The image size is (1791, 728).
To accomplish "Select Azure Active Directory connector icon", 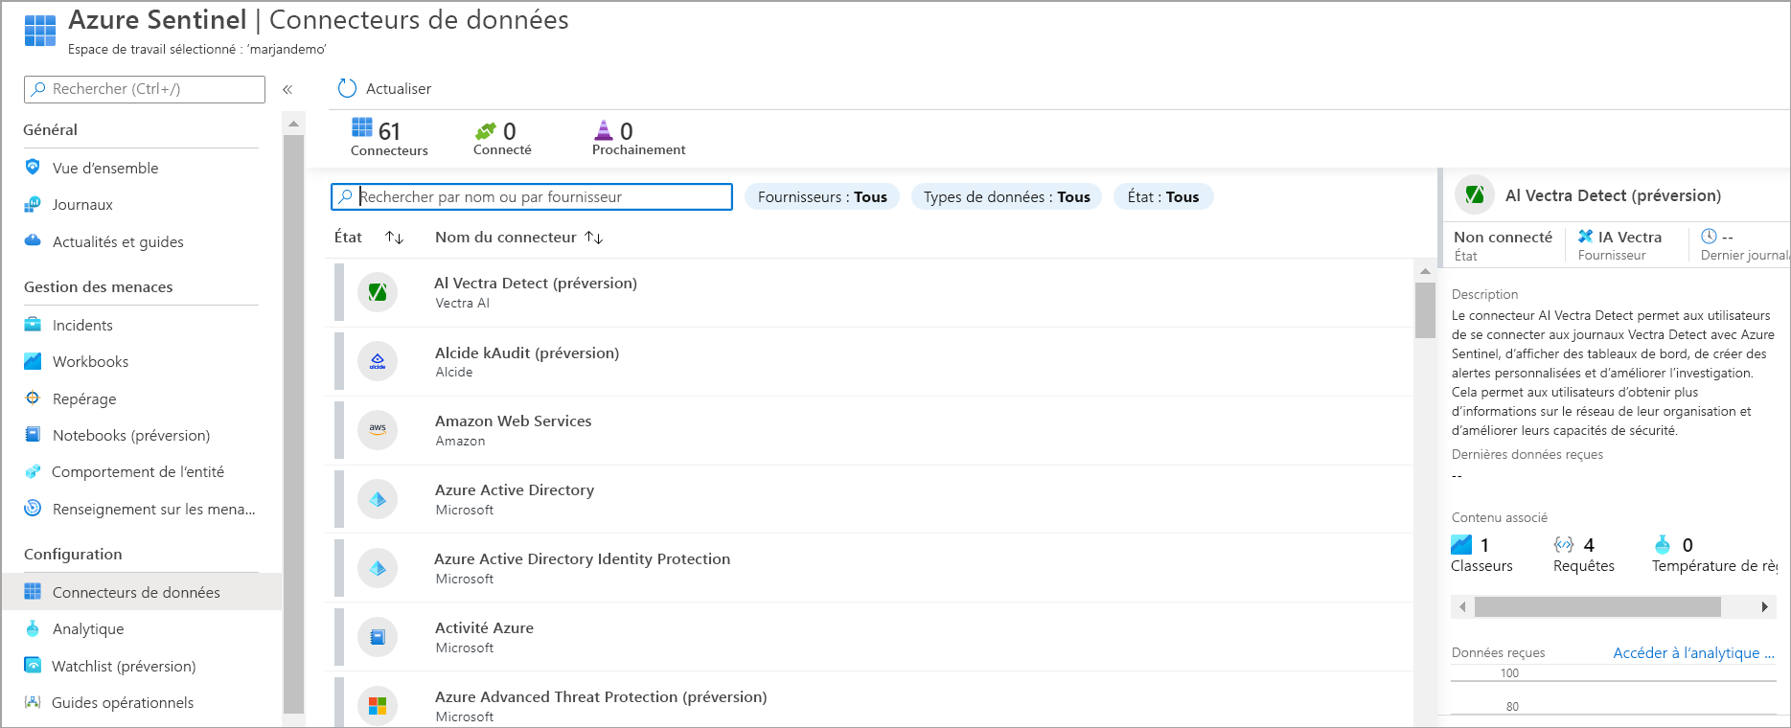I will [378, 499].
